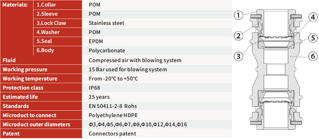
Task: Select the IP68 protection class value
Action: click(x=95, y=88)
